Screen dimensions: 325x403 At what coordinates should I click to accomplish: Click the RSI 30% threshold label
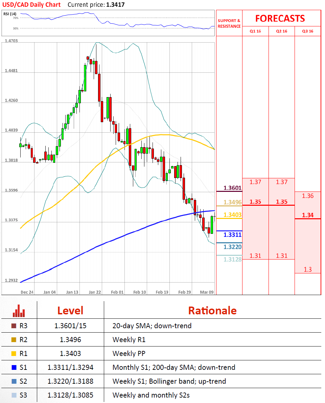(16, 28)
